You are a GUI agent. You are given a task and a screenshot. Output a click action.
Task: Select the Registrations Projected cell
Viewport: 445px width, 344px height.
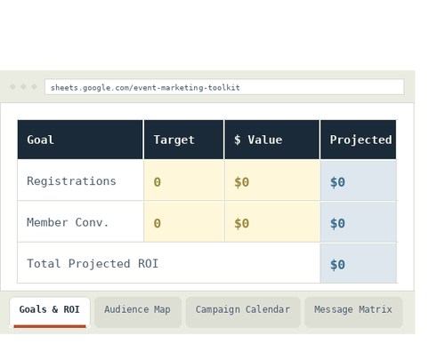coord(359,180)
